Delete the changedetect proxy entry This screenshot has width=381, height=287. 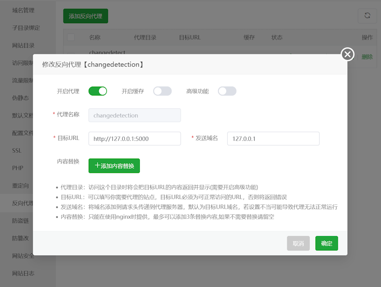pyautogui.click(x=367, y=56)
